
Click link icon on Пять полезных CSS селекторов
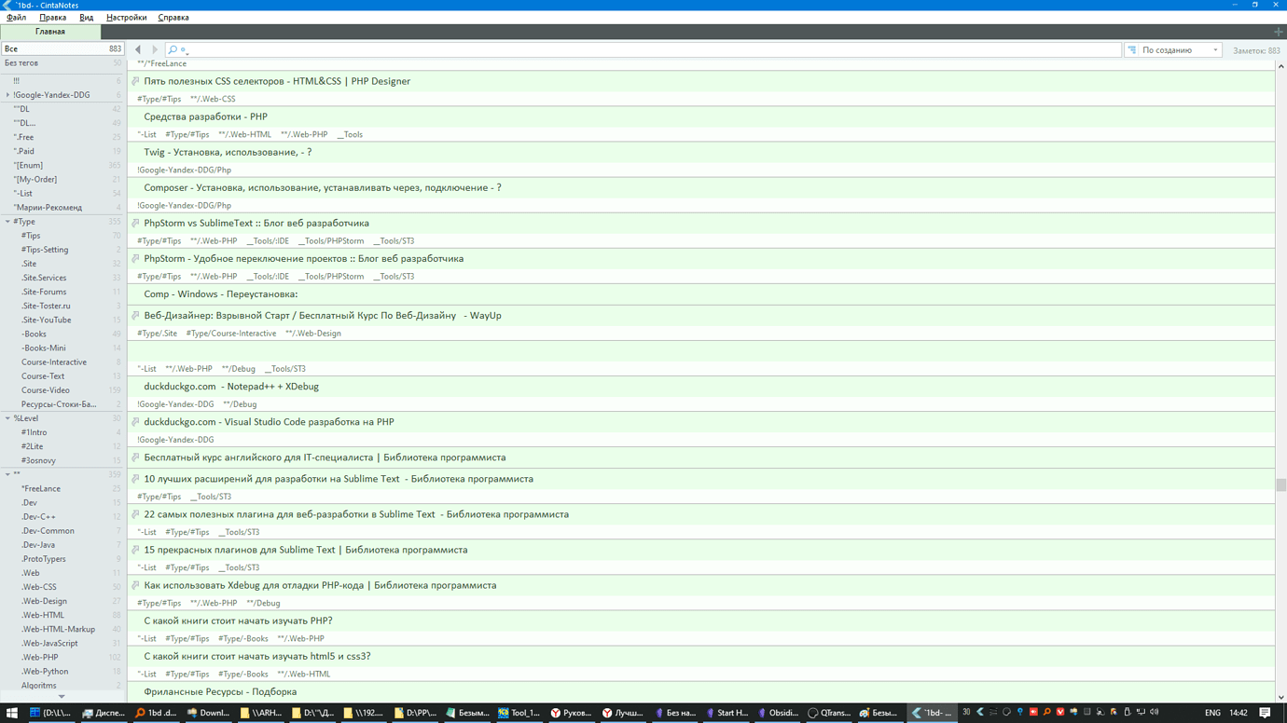pyautogui.click(x=136, y=81)
